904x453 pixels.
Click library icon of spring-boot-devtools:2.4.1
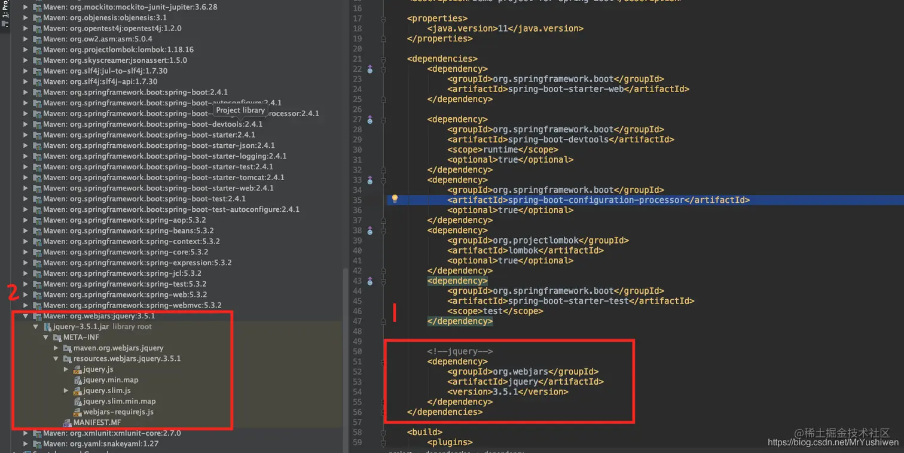click(x=37, y=124)
